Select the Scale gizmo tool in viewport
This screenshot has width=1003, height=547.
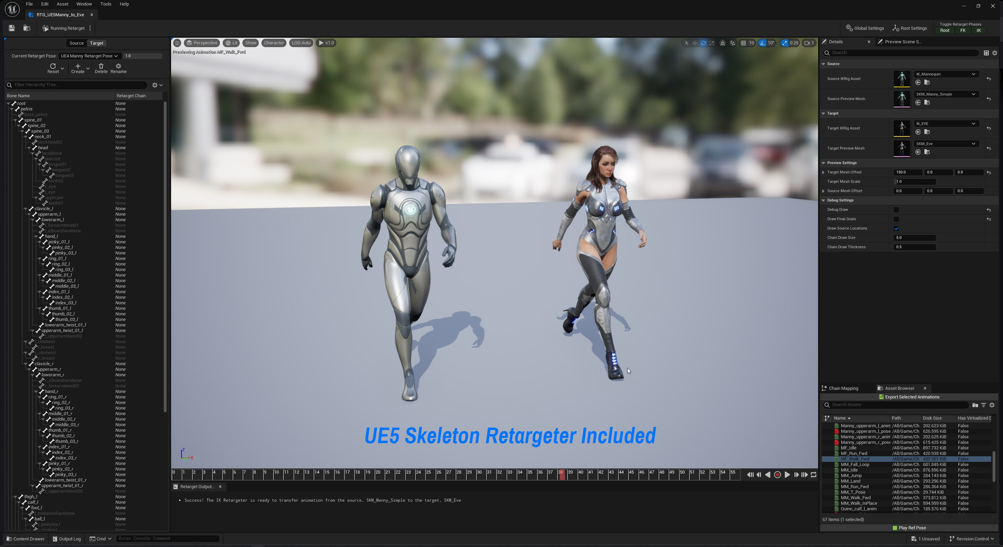[712, 43]
